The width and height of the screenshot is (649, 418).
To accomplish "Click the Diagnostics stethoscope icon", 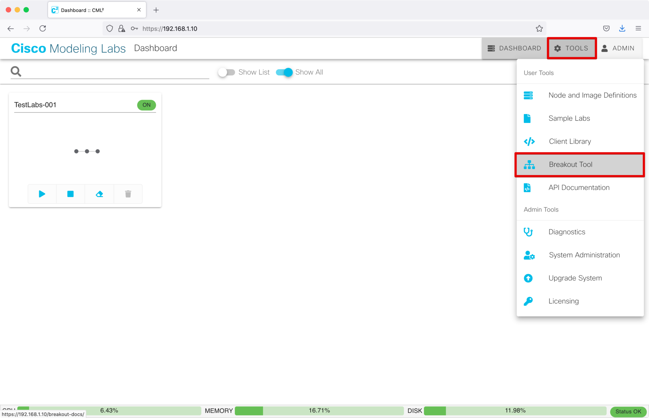I will pyautogui.click(x=528, y=232).
